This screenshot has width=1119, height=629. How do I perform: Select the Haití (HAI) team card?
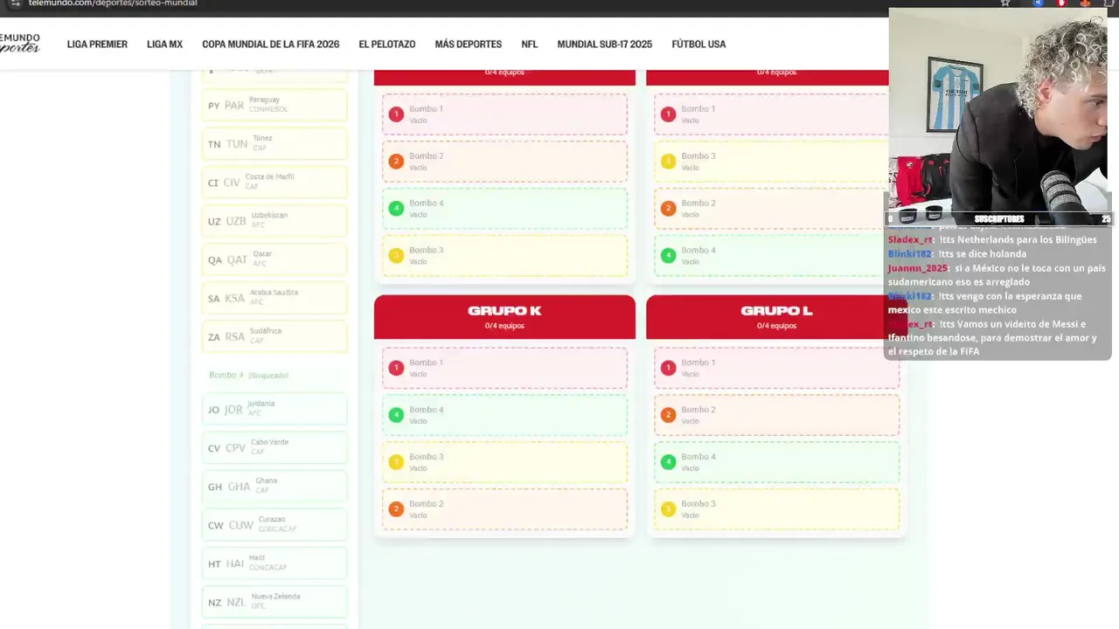click(275, 563)
